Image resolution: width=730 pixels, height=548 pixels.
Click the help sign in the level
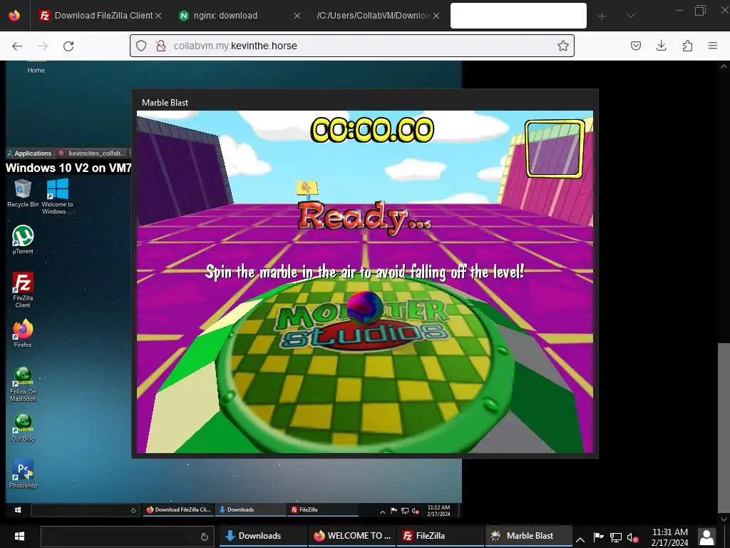pyautogui.click(x=307, y=188)
